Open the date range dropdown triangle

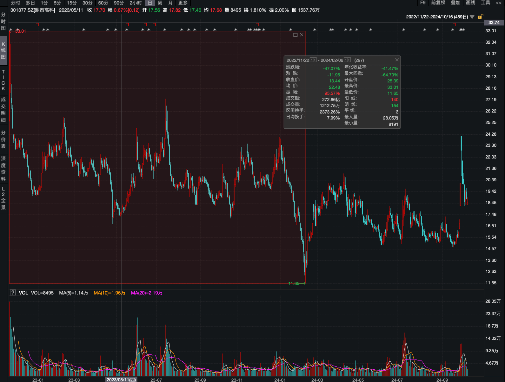pos(472,17)
